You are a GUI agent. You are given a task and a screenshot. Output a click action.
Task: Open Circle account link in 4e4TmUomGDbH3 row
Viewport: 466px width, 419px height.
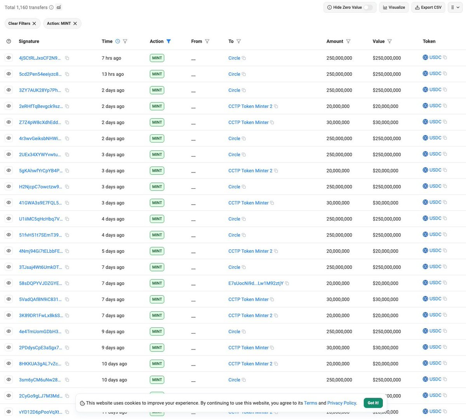pos(234,332)
